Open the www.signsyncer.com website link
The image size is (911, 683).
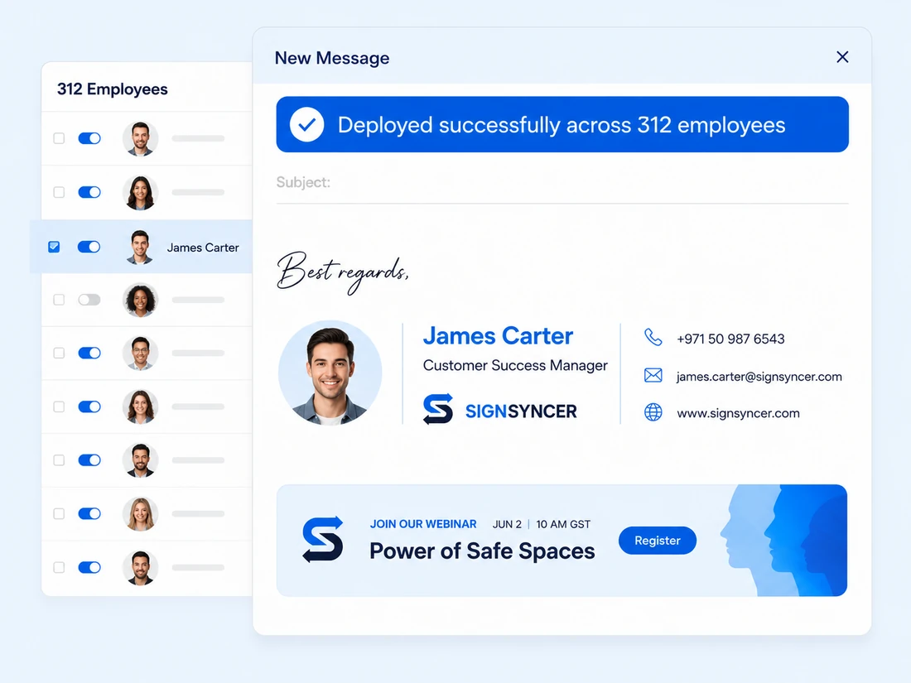pyautogui.click(x=738, y=413)
